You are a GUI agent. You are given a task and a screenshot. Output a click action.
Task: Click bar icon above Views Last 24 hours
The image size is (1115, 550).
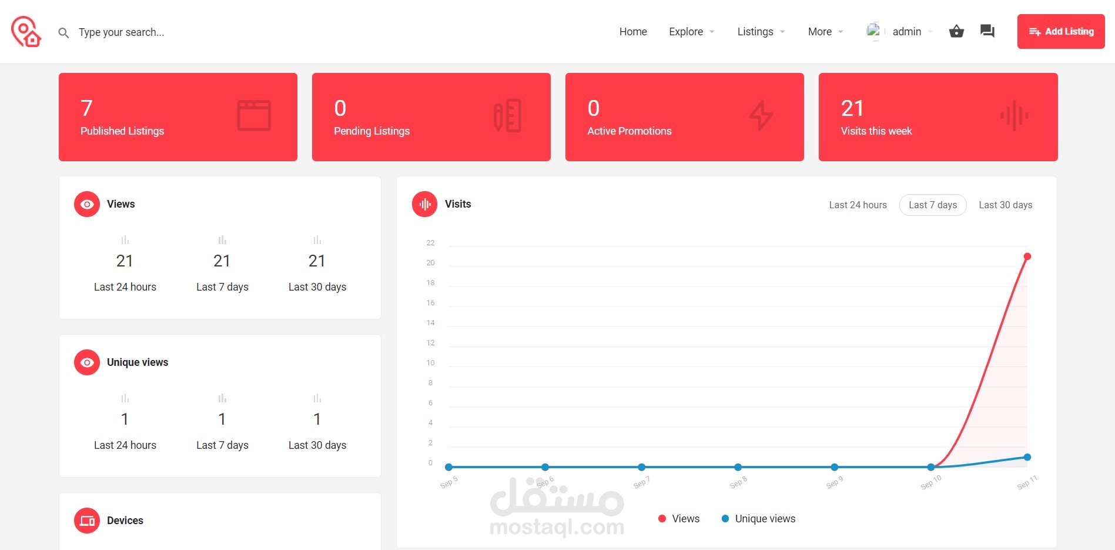coord(125,240)
